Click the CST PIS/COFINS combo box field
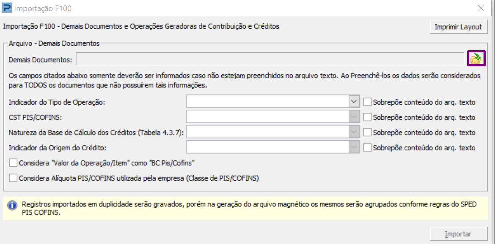Screen dimensions: 495x244 267,117
